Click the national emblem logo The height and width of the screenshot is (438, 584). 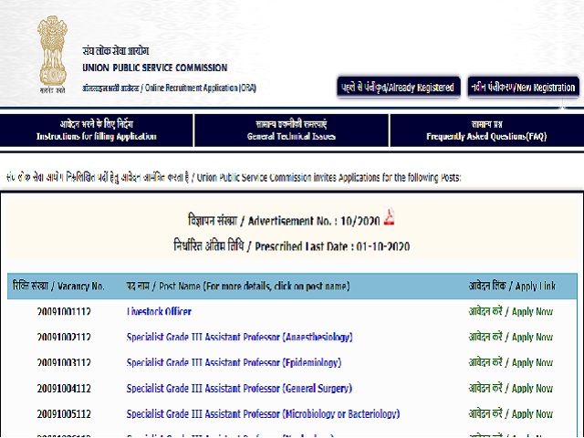pyautogui.click(x=53, y=55)
